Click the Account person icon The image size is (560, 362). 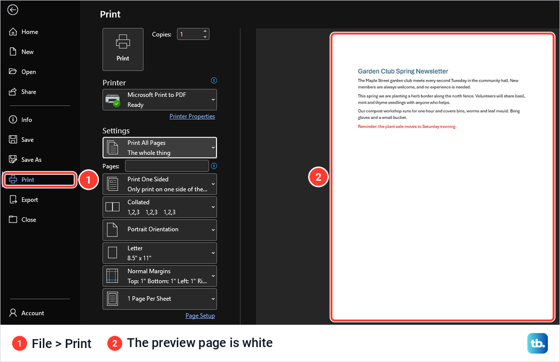click(x=13, y=313)
